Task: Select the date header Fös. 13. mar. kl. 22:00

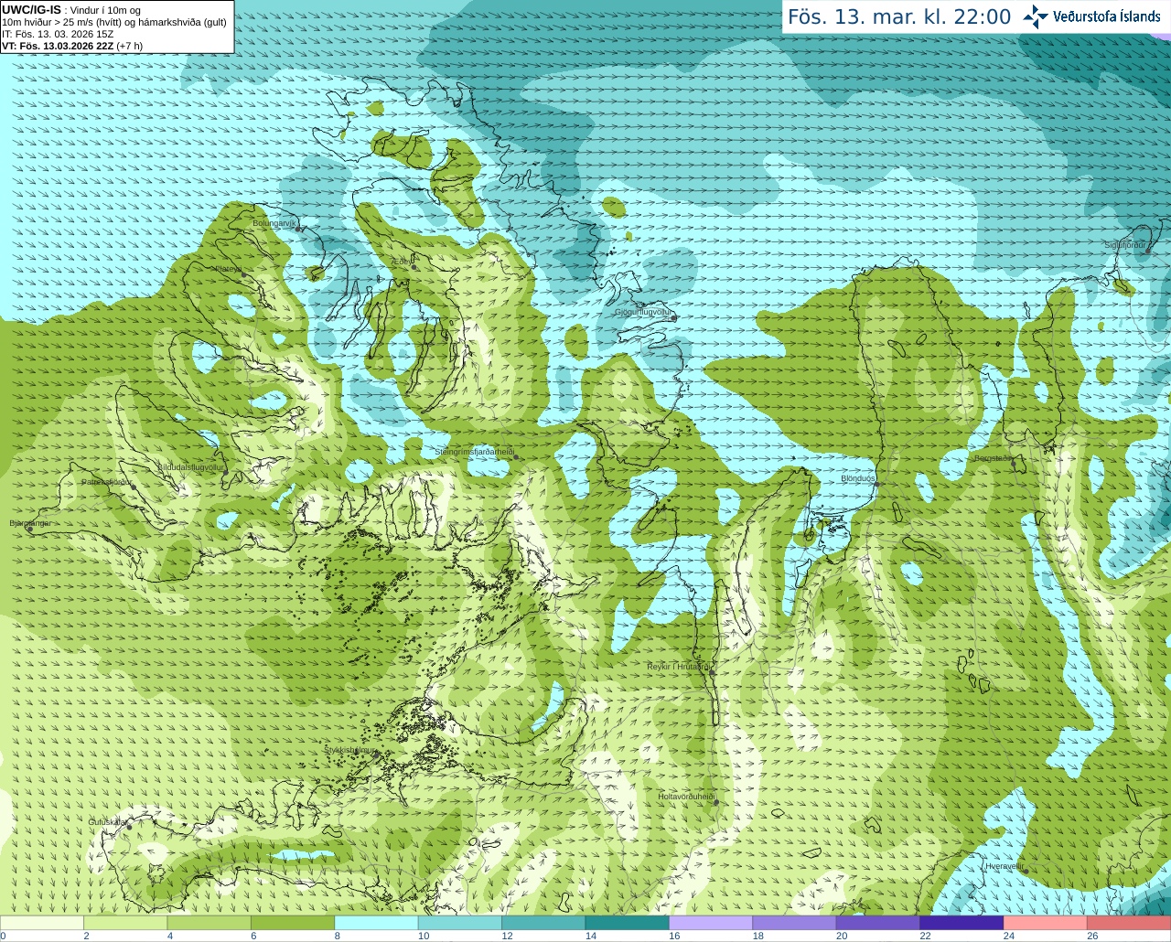Action: click(899, 17)
